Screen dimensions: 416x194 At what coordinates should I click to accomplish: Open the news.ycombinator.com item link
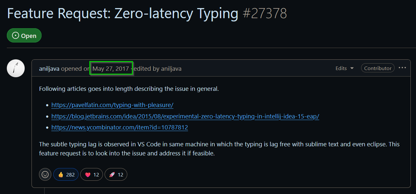point(120,127)
